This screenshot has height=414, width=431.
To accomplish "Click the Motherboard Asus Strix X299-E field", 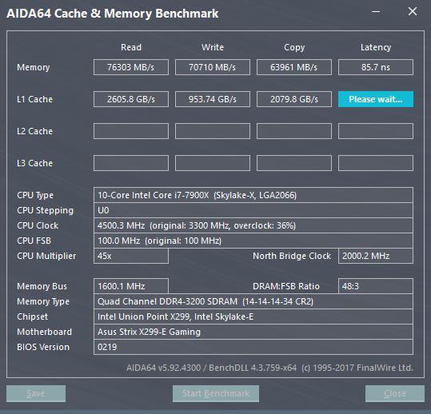I will click(x=253, y=332).
